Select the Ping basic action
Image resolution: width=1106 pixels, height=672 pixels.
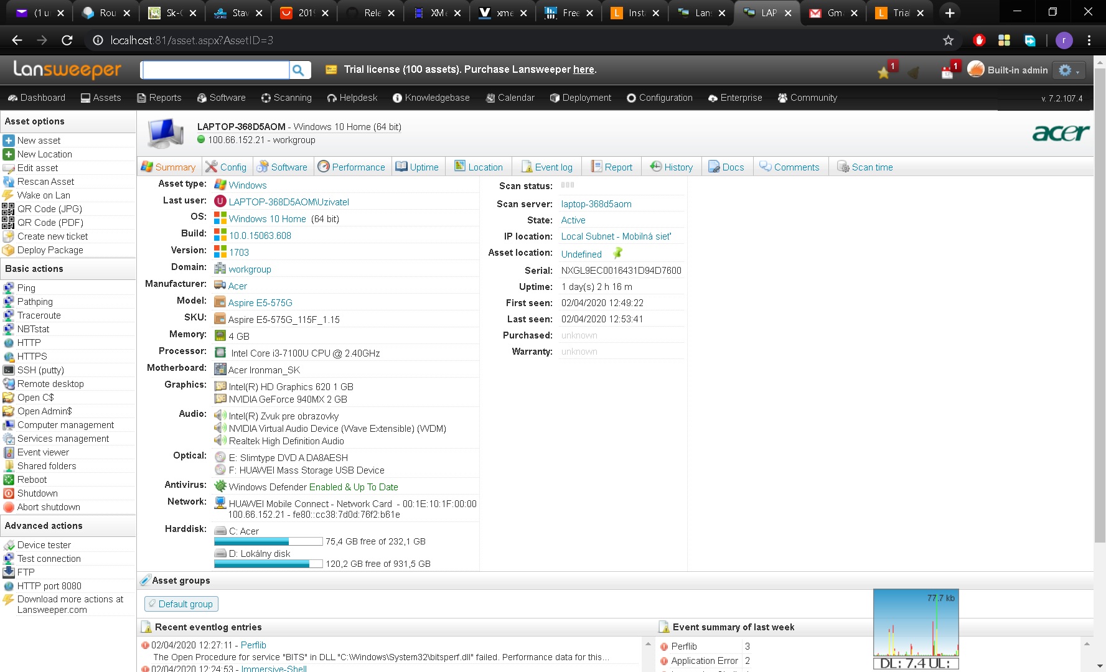(26, 288)
